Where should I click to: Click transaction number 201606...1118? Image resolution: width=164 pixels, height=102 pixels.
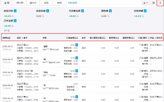pos(32,77)
